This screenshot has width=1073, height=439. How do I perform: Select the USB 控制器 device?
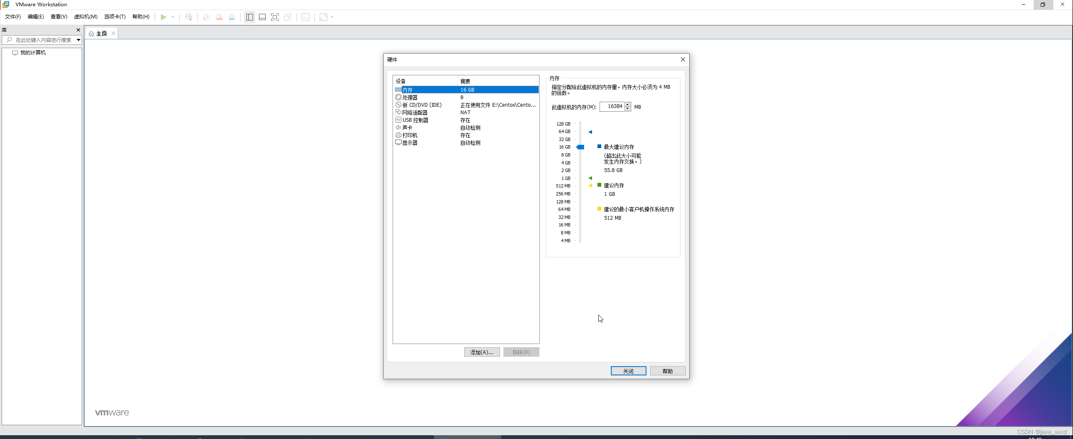pyautogui.click(x=415, y=120)
